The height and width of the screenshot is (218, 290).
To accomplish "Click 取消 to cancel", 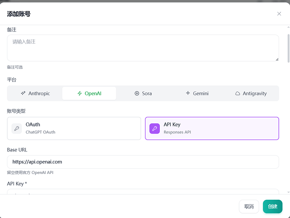I will click(249, 207).
